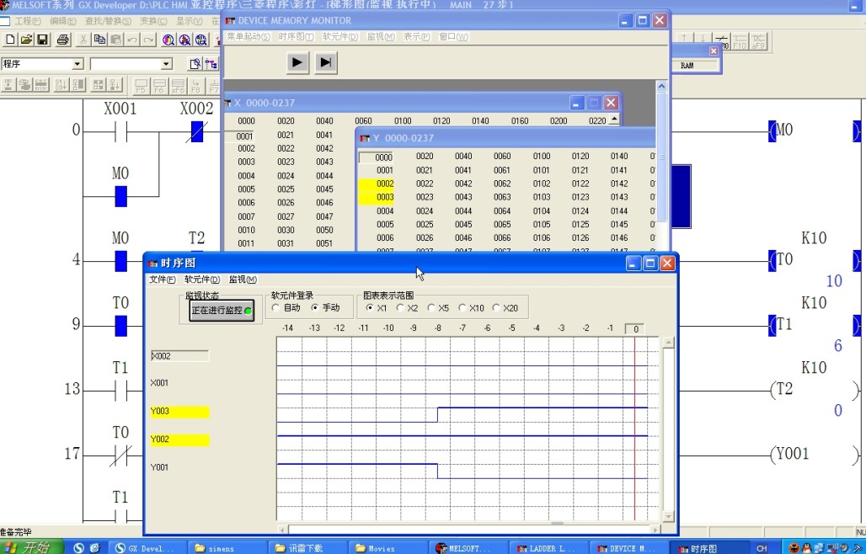Click the Open project folder icon
This screenshot has width=866, height=554.
point(26,40)
